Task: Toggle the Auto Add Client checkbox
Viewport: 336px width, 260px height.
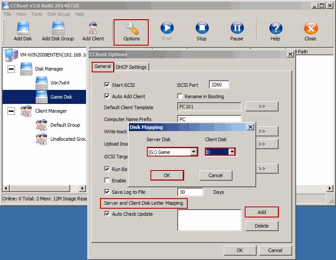Action: tap(107, 96)
